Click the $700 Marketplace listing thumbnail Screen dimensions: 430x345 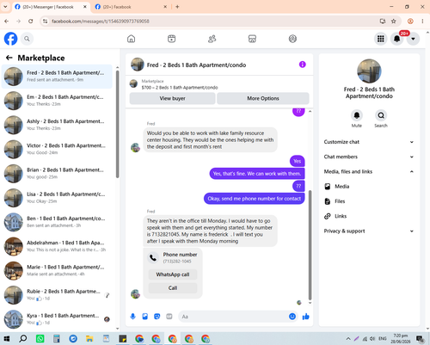(133, 83)
